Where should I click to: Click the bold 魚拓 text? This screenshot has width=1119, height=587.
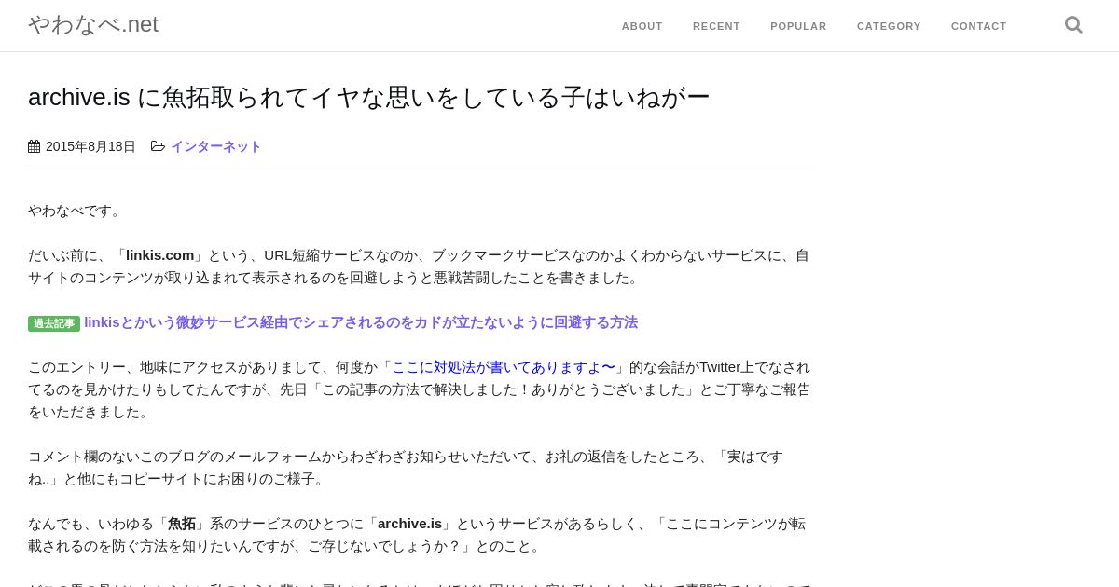click(x=182, y=524)
